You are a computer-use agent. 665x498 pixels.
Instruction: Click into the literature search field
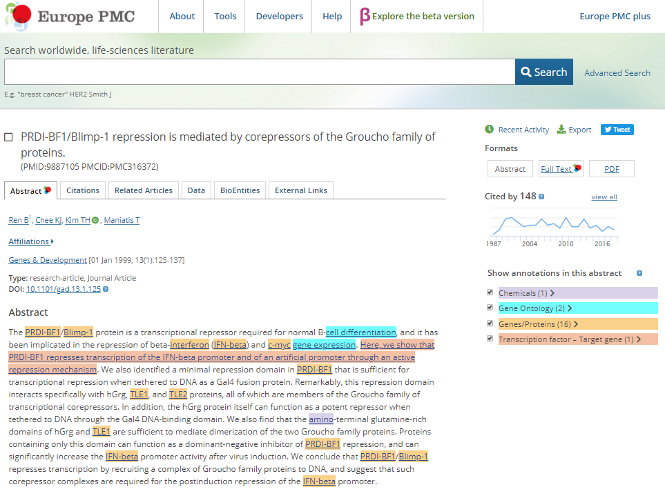click(259, 72)
